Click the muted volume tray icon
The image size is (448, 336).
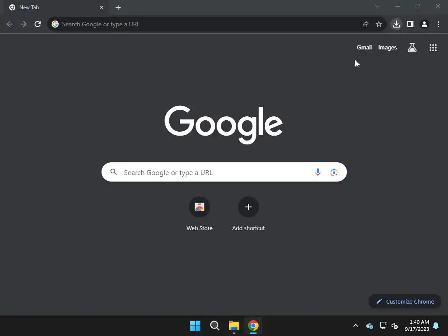395,325
